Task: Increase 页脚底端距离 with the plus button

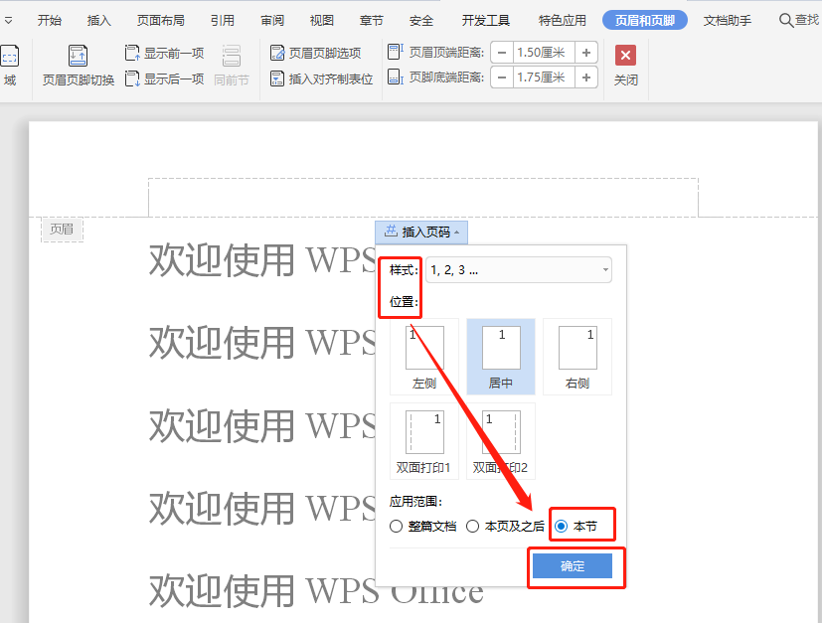Action: (586, 78)
